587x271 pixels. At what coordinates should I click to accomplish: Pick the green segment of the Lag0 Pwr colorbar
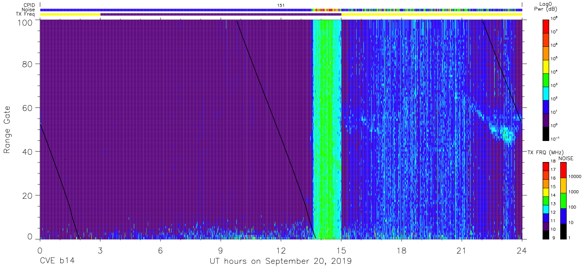(x=546, y=79)
